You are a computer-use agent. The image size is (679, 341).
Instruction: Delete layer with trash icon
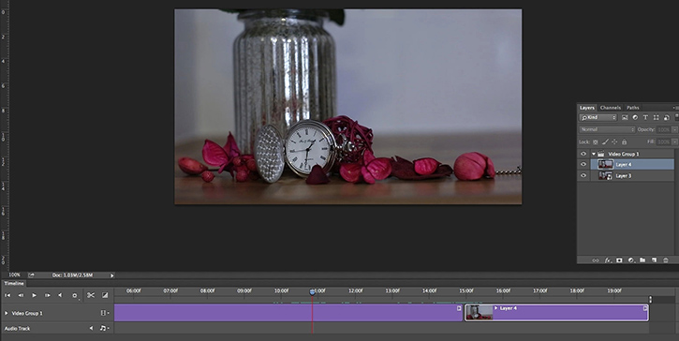666,260
